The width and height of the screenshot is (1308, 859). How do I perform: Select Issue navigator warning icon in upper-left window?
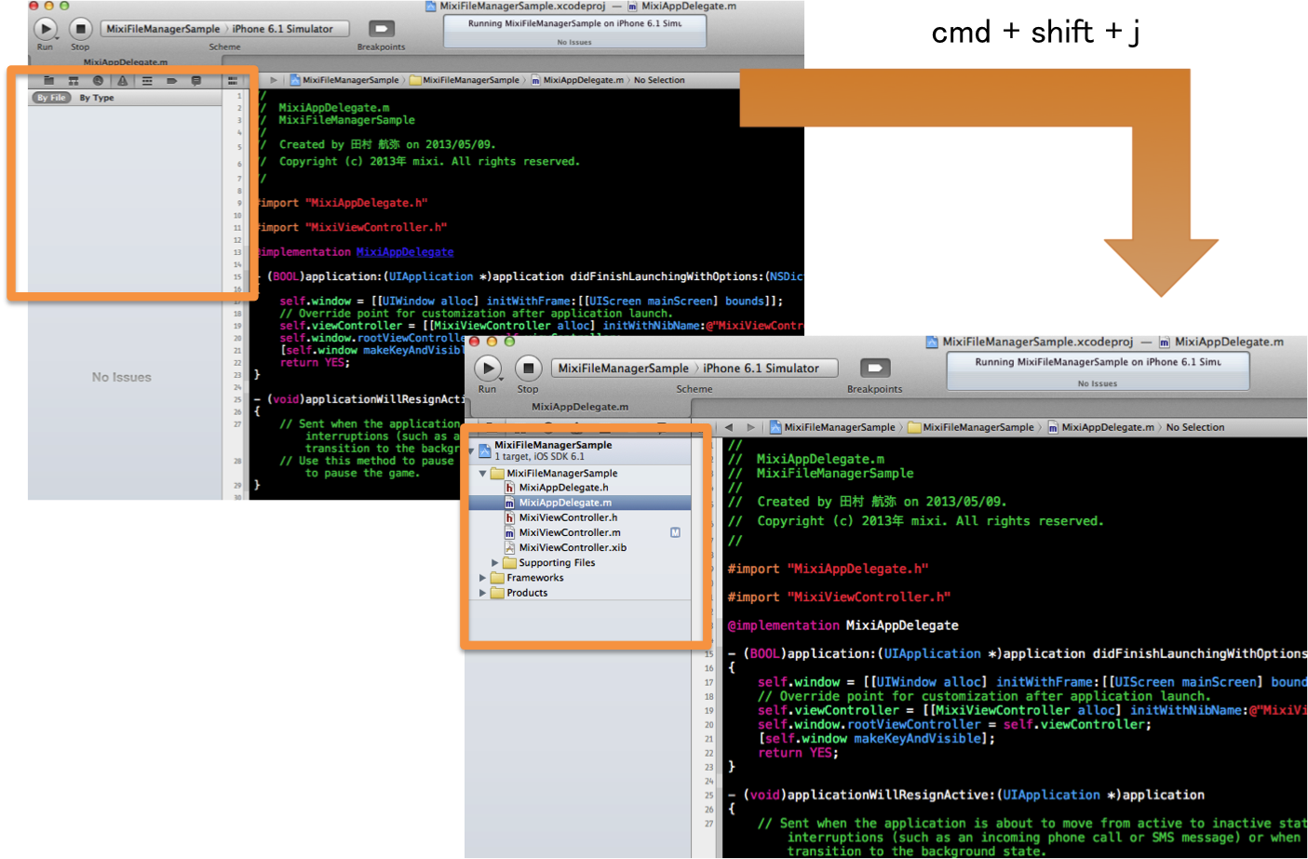pos(122,81)
